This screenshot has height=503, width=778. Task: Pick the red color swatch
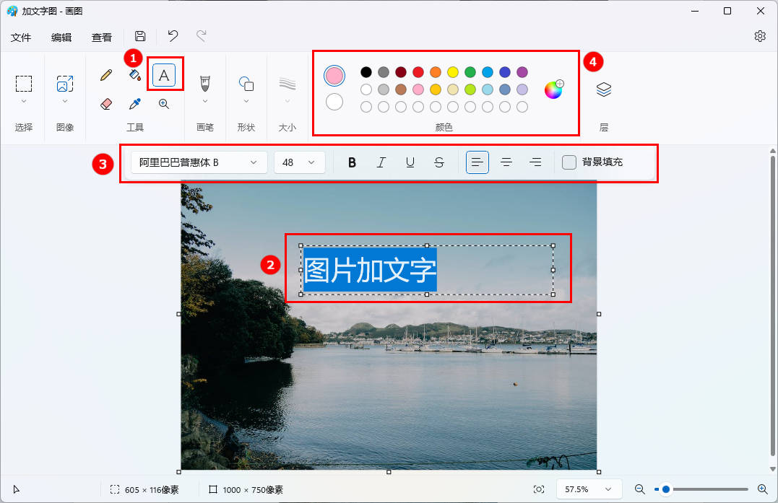418,72
